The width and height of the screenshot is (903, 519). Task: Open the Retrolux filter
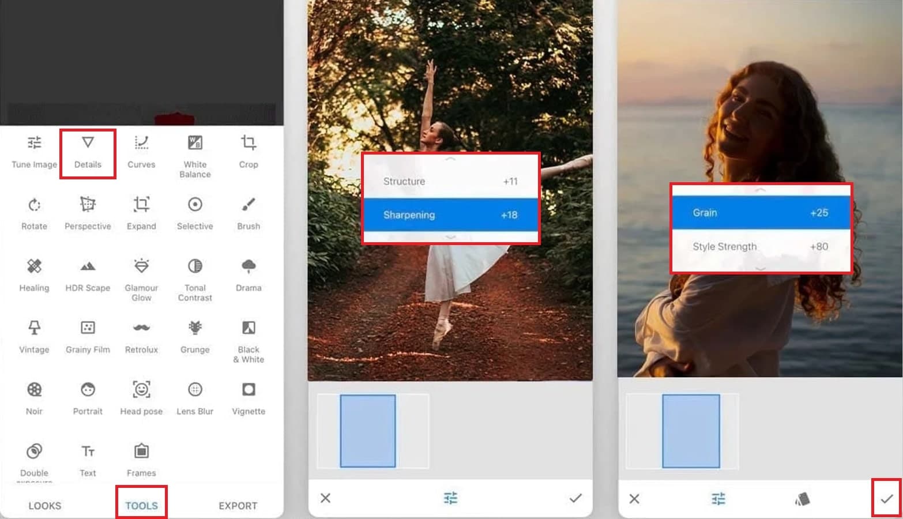pyautogui.click(x=141, y=337)
